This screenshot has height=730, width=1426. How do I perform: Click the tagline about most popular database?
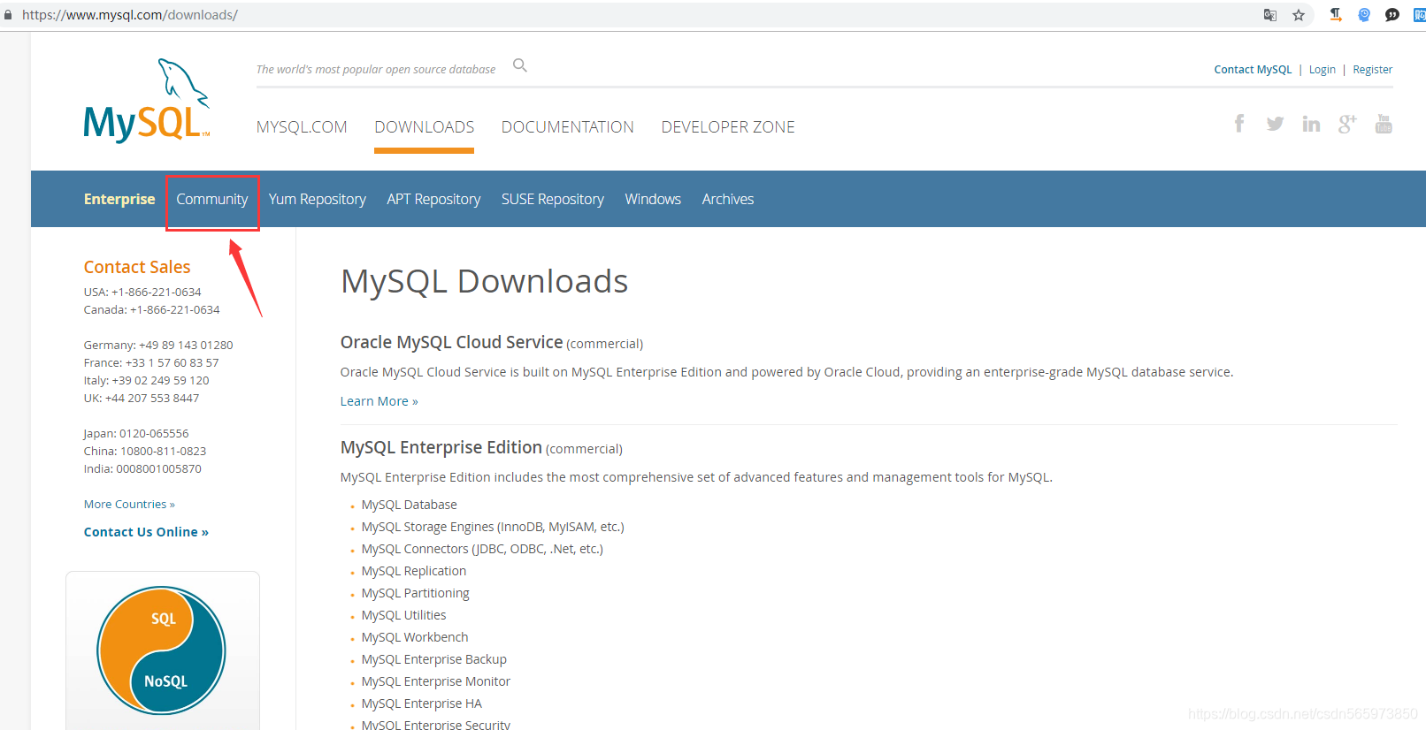point(376,69)
